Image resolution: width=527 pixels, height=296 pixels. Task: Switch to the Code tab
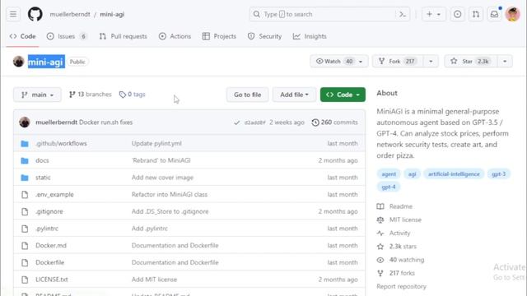coord(22,36)
